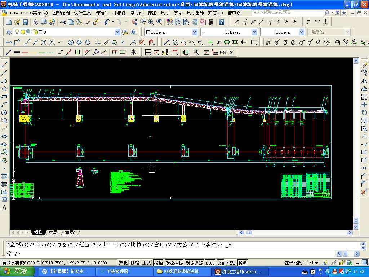Click the 开始 Start button

[15, 272]
